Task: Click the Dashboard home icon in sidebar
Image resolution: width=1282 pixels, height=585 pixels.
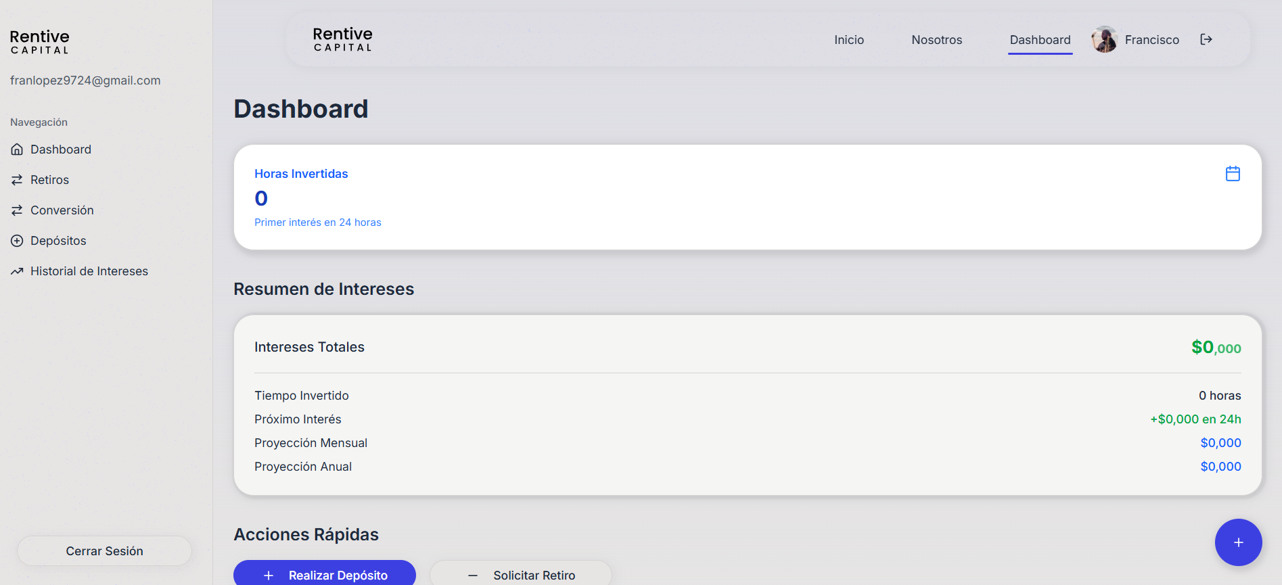Action: tap(17, 149)
